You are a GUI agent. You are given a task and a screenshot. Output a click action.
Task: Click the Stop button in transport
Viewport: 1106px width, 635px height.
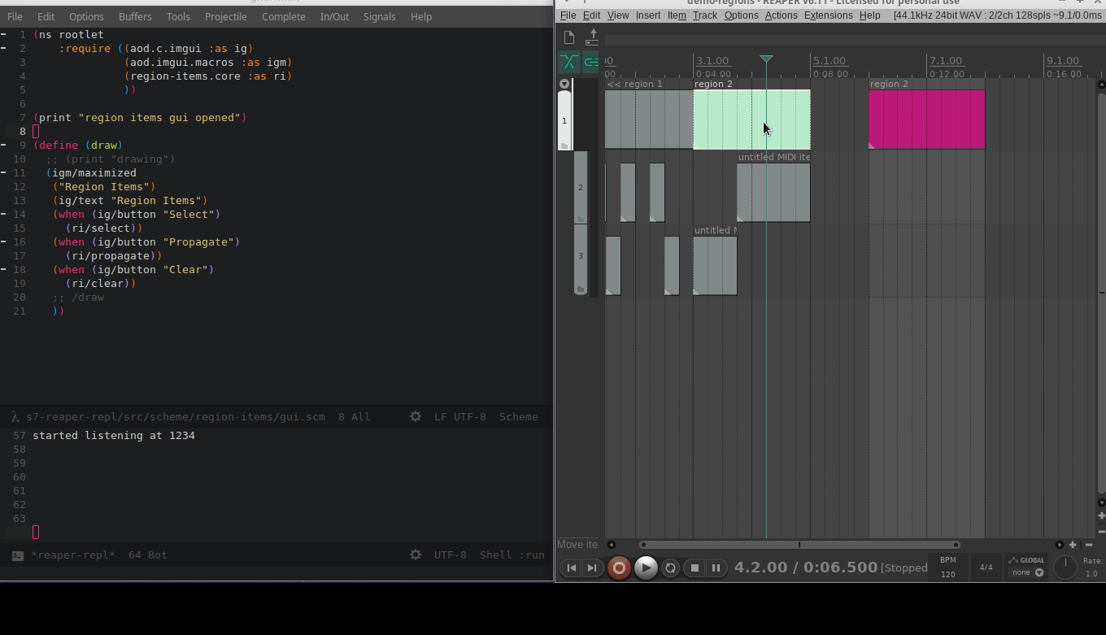pos(695,568)
